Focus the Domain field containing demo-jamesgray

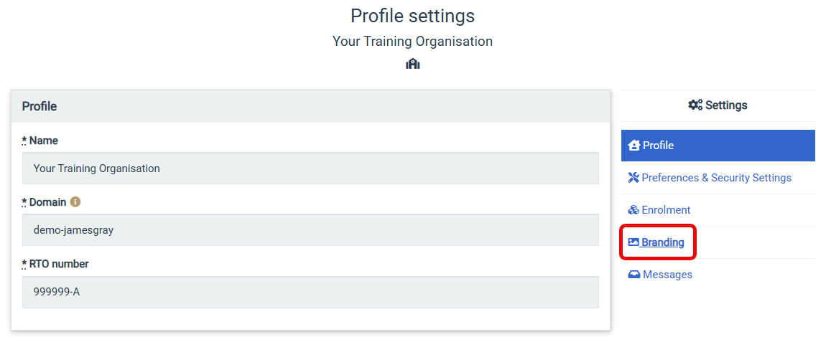point(310,229)
